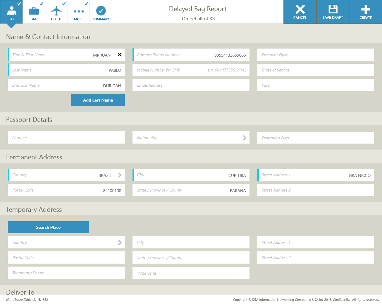Viewport: 382px width, 305px height.
Task: Open Permanent Address Country selector chevron
Action: pyautogui.click(x=120, y=175)
